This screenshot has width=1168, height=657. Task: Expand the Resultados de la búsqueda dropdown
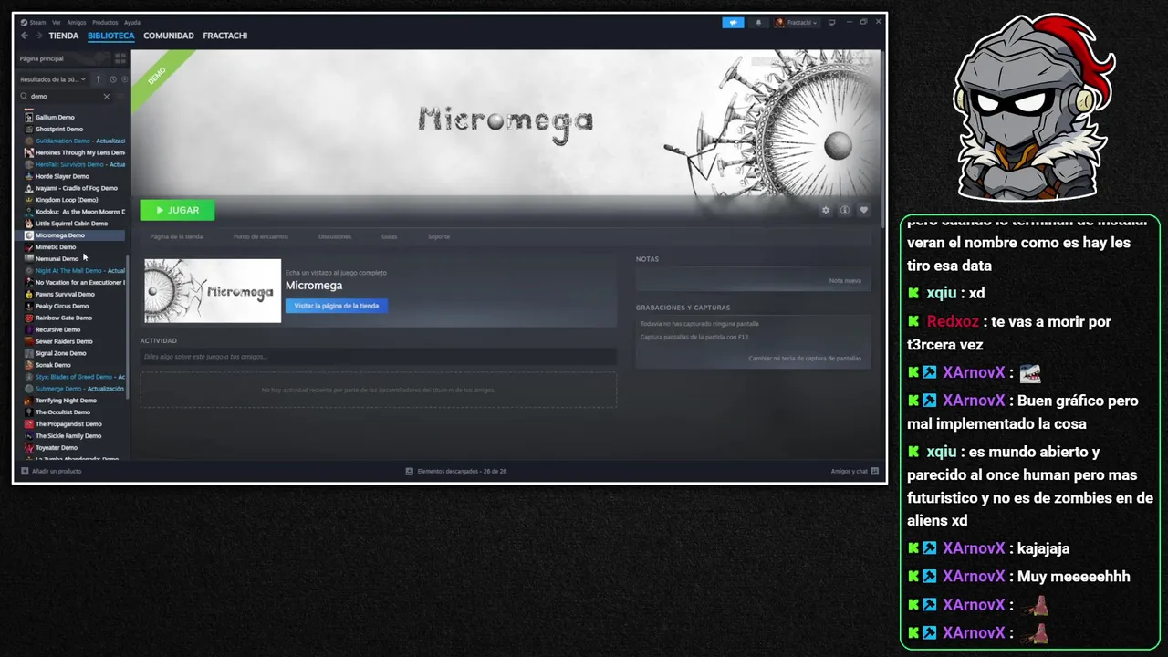coord(53,79)
